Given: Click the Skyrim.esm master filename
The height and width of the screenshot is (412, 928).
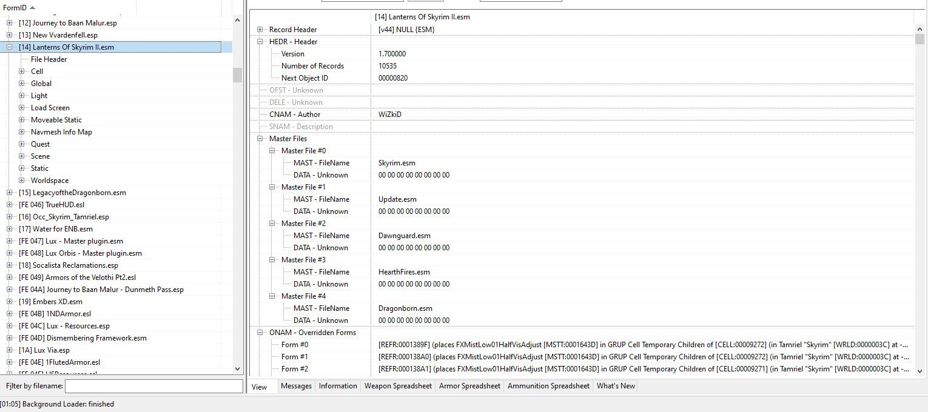Looking at the screenshot, I should pyautogui.click(x=397, y=163).
